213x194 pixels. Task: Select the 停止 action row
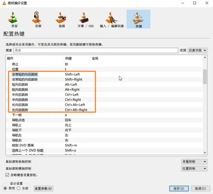104,64
